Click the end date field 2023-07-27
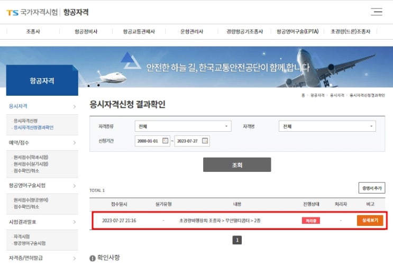 pyautogui.click(x=192, y=141)
